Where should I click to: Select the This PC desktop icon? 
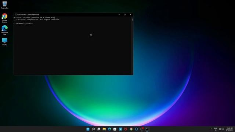pyautogui.click(x=4, y=42)
